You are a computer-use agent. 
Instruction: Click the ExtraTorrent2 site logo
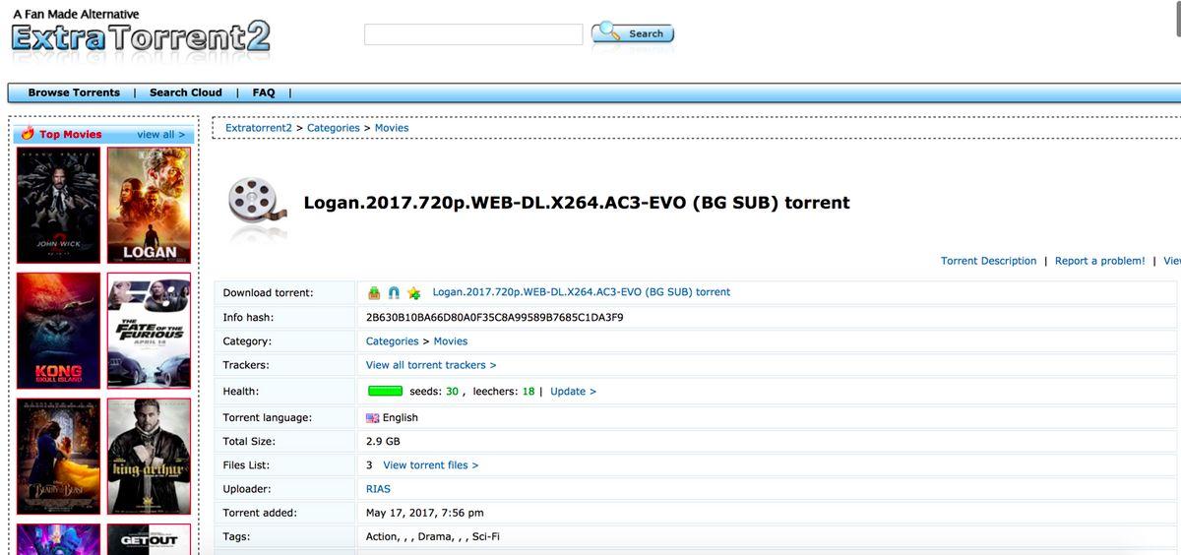140,37
